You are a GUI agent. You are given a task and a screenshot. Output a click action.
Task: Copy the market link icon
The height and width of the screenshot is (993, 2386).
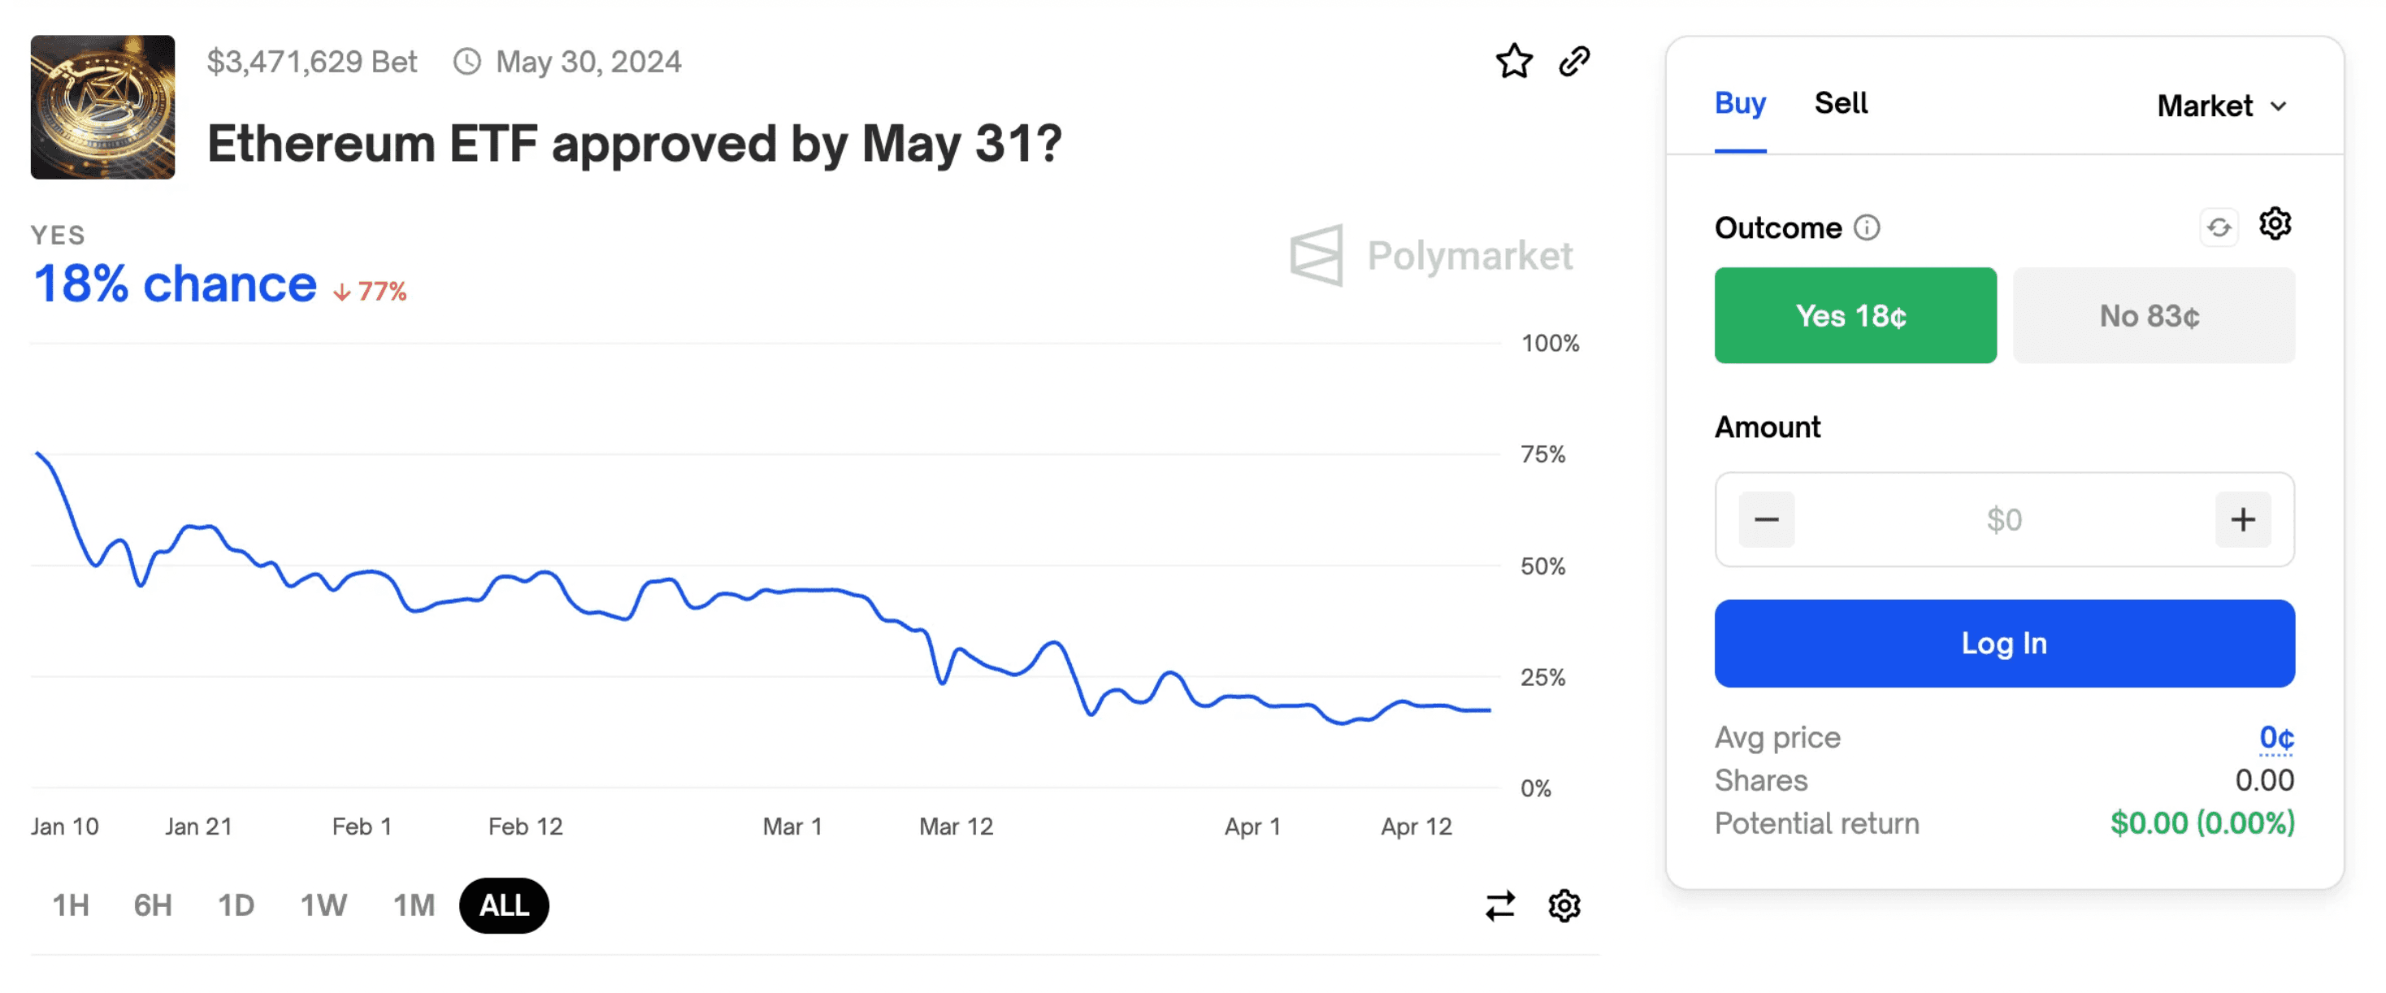1573,61
